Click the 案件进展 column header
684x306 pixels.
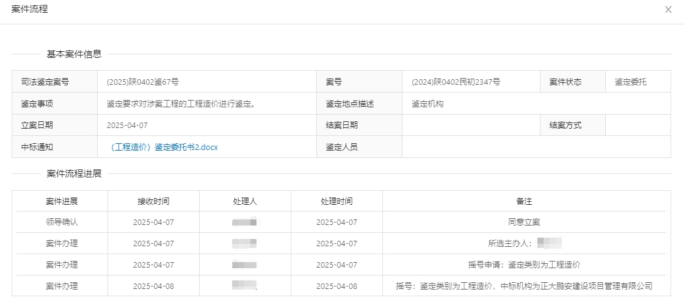tap(62, 201)
